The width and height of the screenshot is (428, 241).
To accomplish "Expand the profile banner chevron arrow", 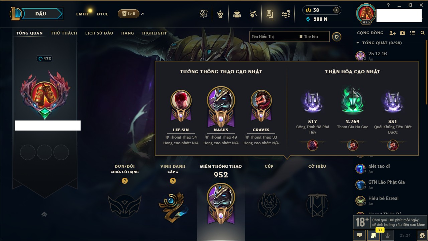I will click(x=44, y=215).
